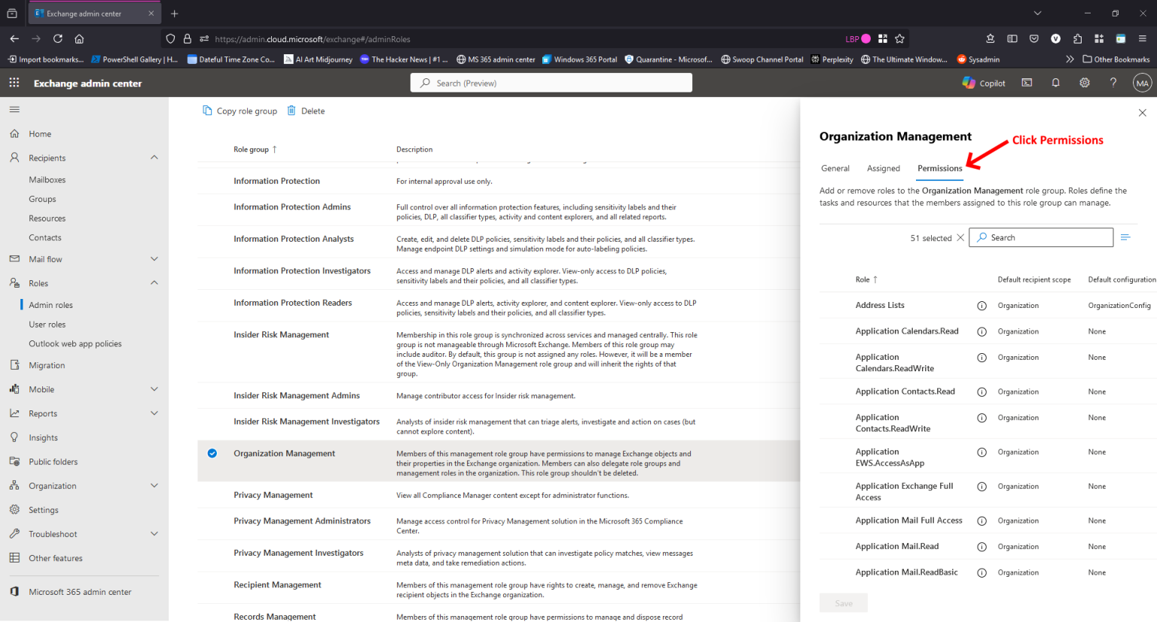This screenshot has width=1157, height=622.
Task: Open a new browser tab
Action: [x=174, y=14]
